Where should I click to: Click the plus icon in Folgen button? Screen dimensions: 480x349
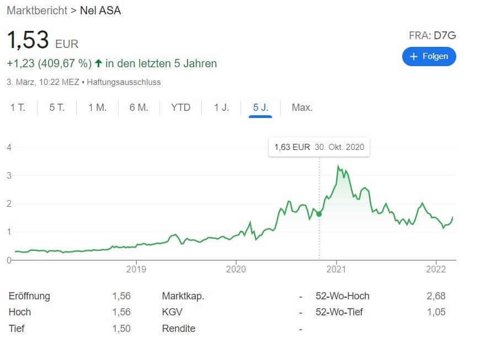click(414, 57)
